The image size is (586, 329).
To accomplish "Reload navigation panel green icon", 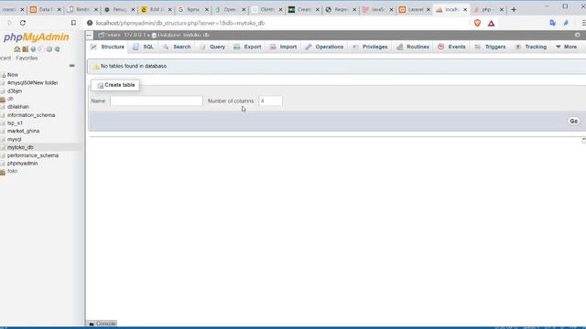I will tap(57, 49).
